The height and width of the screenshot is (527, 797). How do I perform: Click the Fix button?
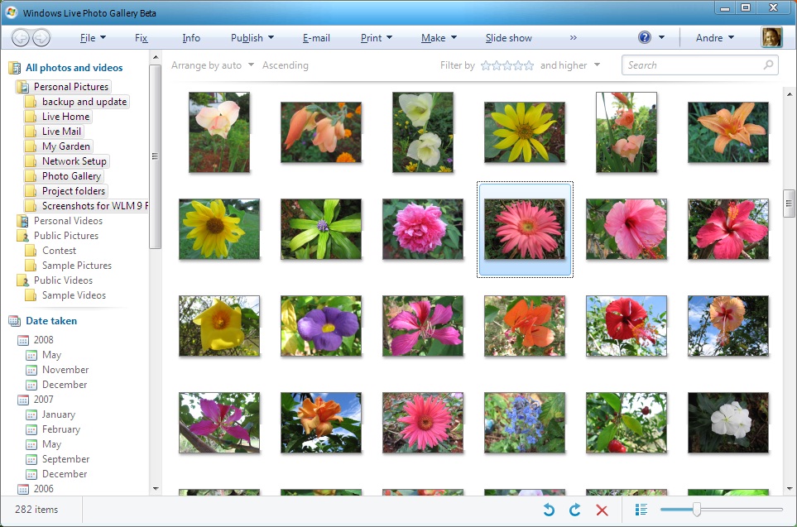click(142, 37)
